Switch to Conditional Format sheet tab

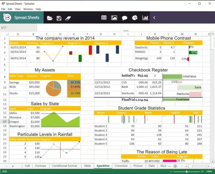click(64, 166)
